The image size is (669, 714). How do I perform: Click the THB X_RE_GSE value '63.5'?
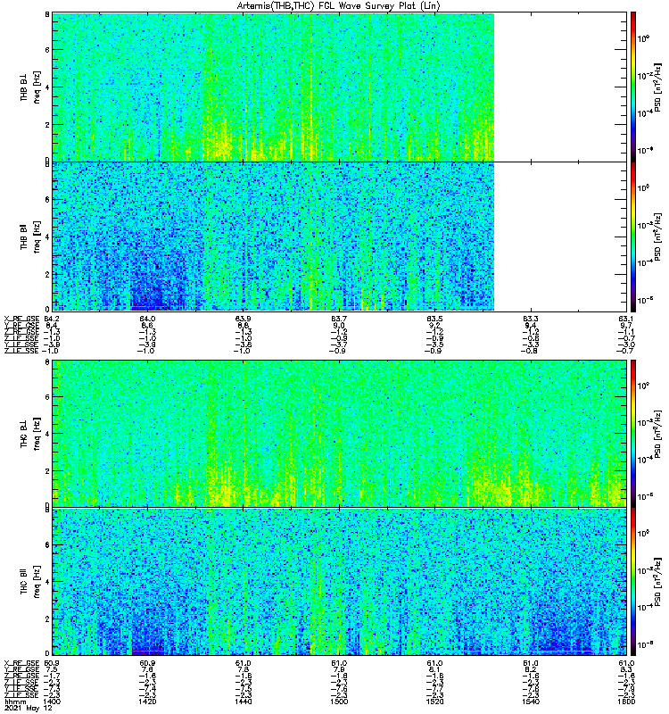point(434,319)
